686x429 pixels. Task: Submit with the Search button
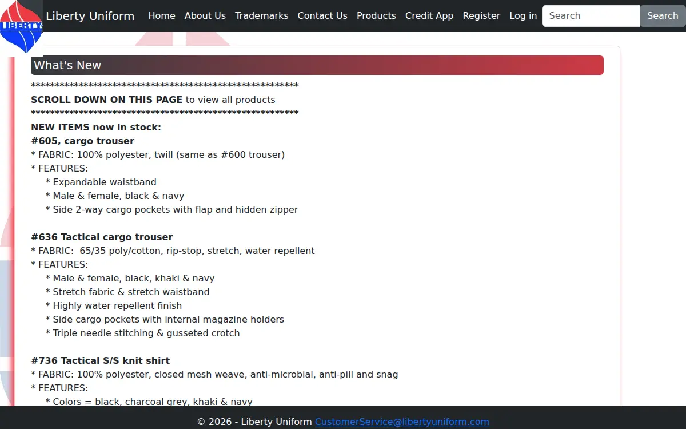(663, 16)
